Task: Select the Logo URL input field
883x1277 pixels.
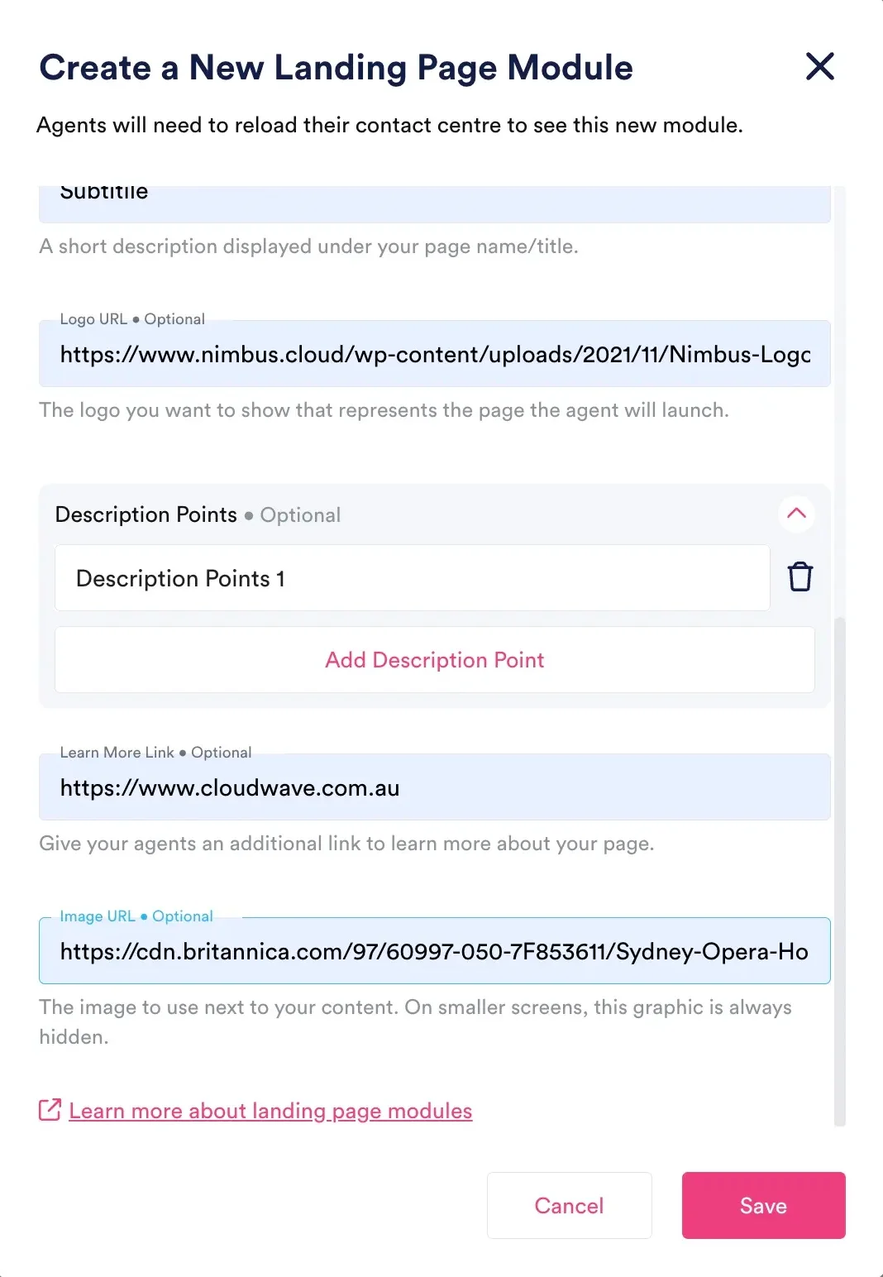Action: pyautogui.click(x=434, y=354)
